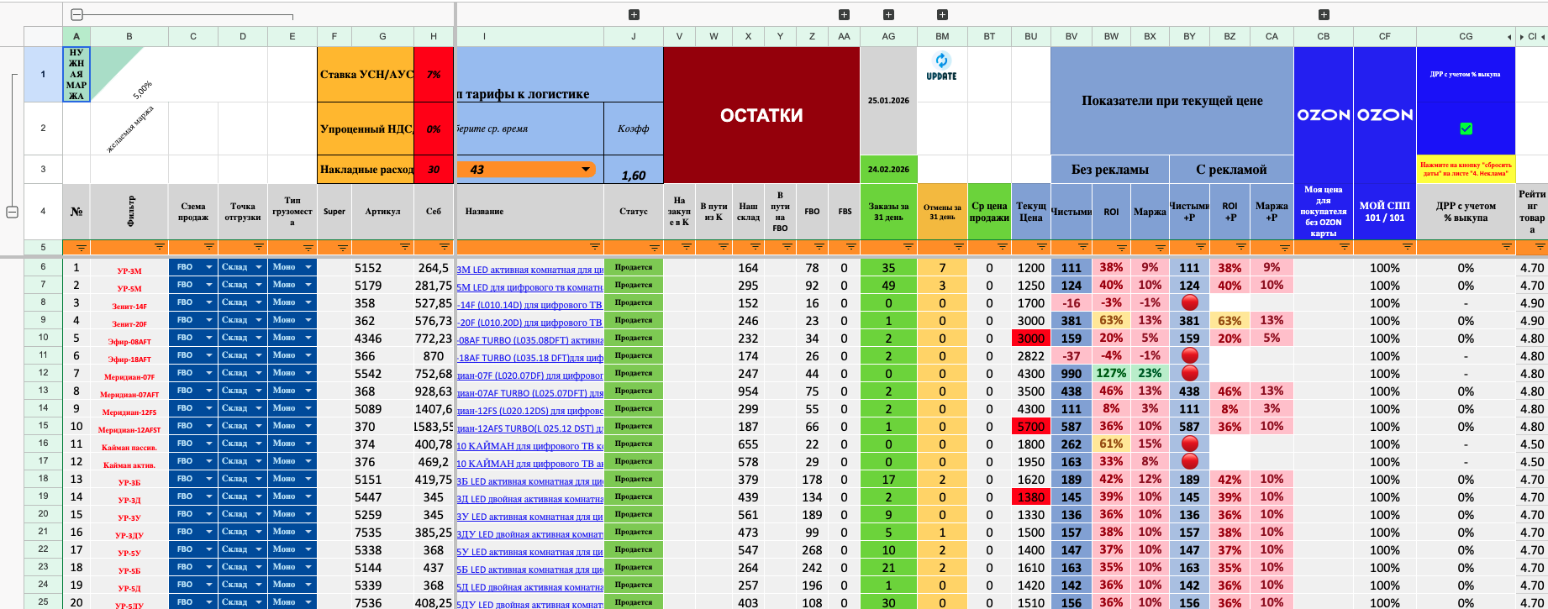This screenshot has width=1548, height=609.
Task: Select the НУЖНАЯ МАРЖА cell A1
Action: (x=76, y=74)
